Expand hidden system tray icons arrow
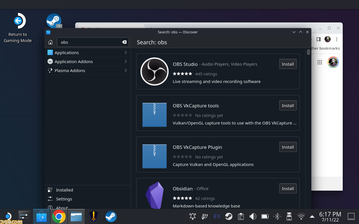Screen dimensions: 359x224 312,216
